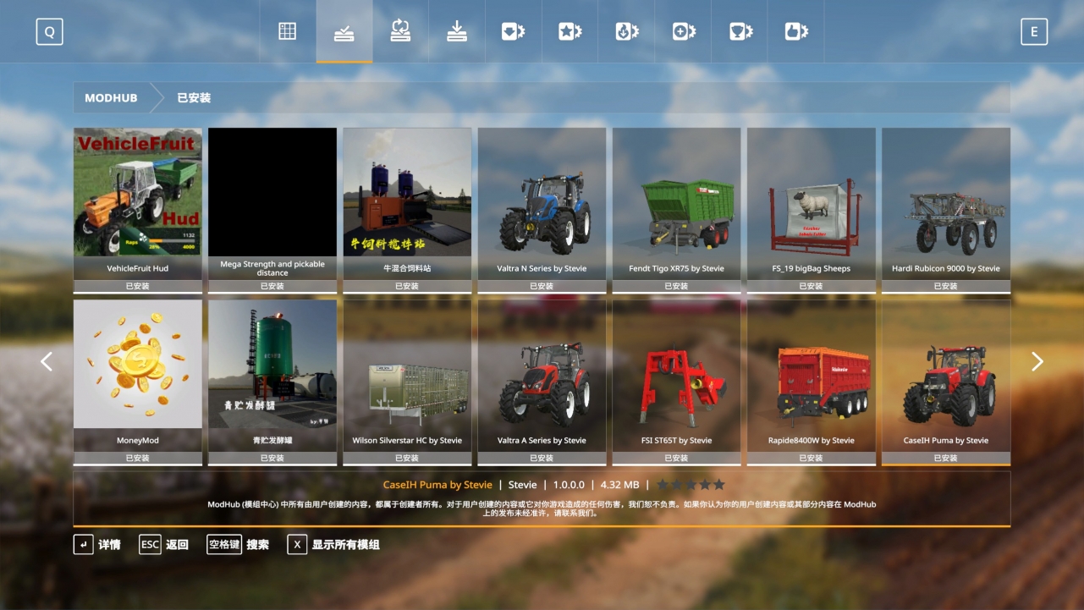Click the 详情 details button
This screenshot has height=610, width=1084.
(97, 545)
